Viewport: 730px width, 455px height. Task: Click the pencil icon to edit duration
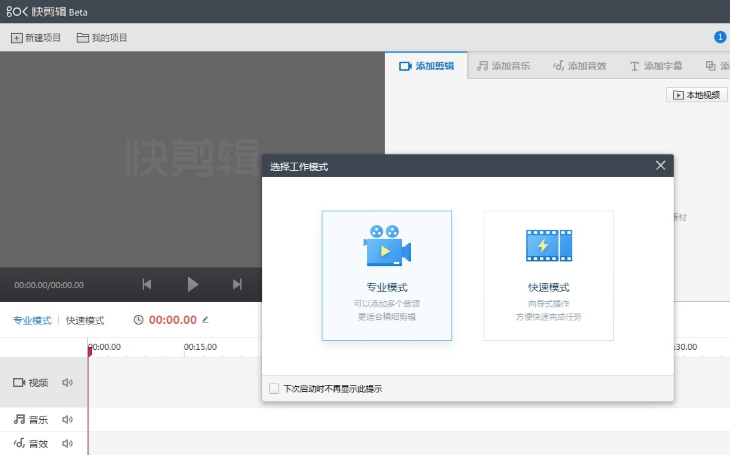[205, 321]
